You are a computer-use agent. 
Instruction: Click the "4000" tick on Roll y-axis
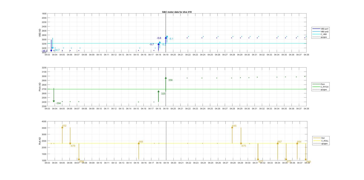tap(44, 122)
